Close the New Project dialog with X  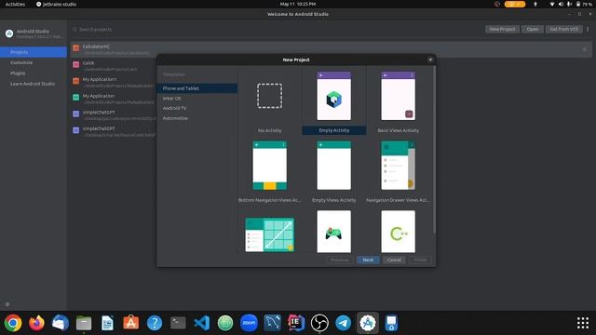[430, 60]
